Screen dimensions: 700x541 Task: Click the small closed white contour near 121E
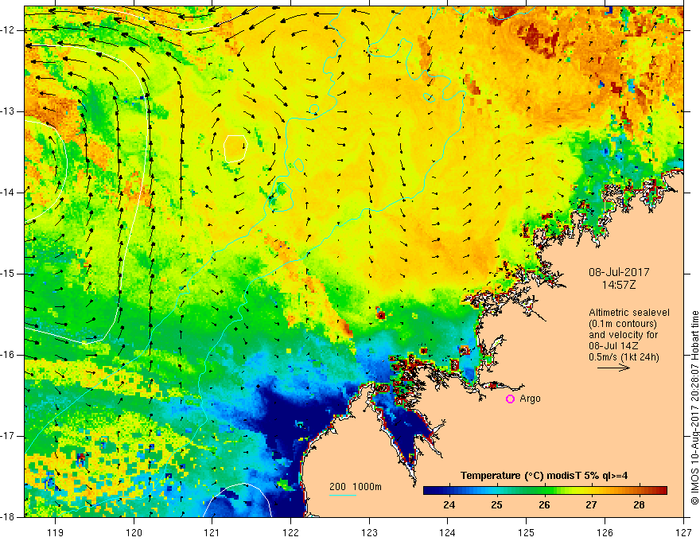tap(235, 149)
